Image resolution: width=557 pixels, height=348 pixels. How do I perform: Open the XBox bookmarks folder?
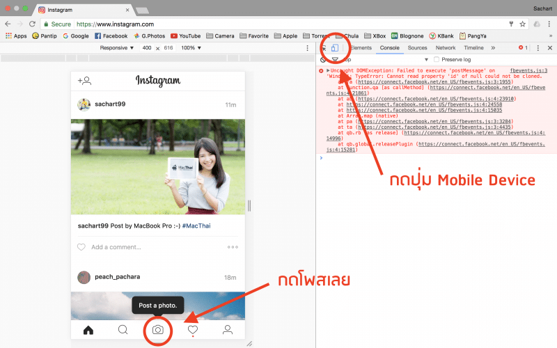tap(375, 36)
